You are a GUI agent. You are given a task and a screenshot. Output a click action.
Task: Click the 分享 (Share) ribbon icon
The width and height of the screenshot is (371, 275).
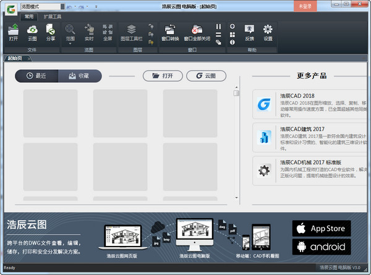[x=51, y=31]
